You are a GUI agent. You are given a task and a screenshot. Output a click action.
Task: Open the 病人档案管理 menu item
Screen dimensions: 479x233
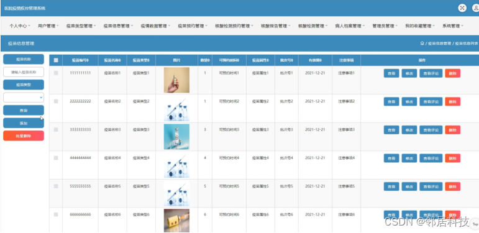[x=350, y=26]
